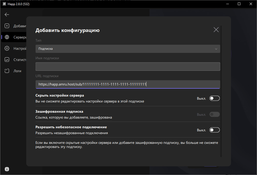Open the info icon at bottom left
The height and width of the screenshot is (175, 257).
click(x=7, y=169)
